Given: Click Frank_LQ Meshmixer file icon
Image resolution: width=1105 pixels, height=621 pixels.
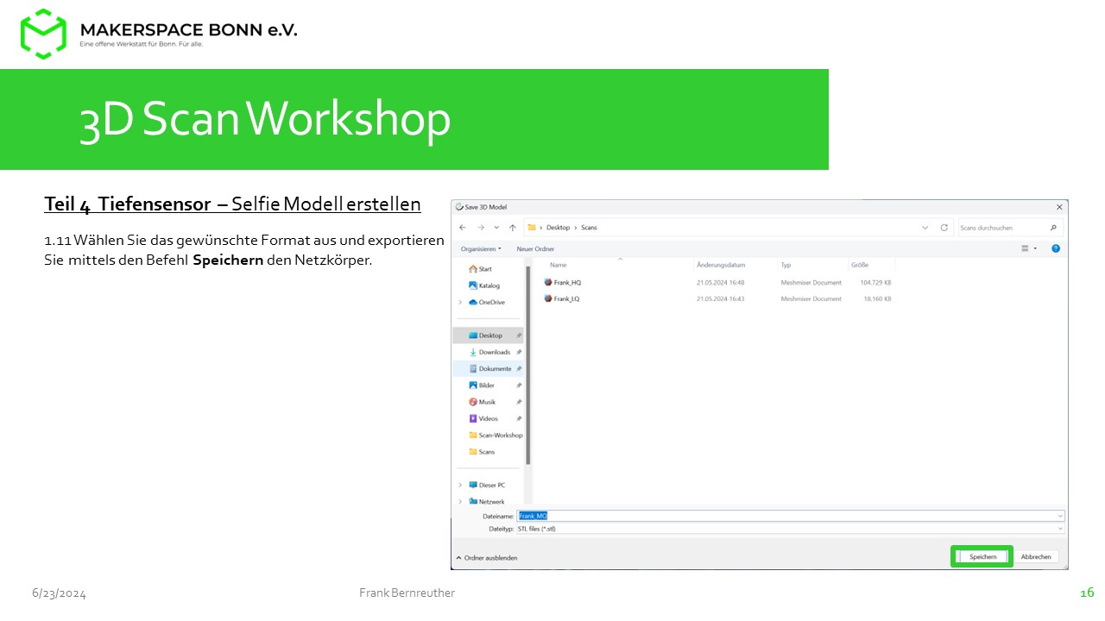Looking at the screenshot, I should (x=547, y=298).
